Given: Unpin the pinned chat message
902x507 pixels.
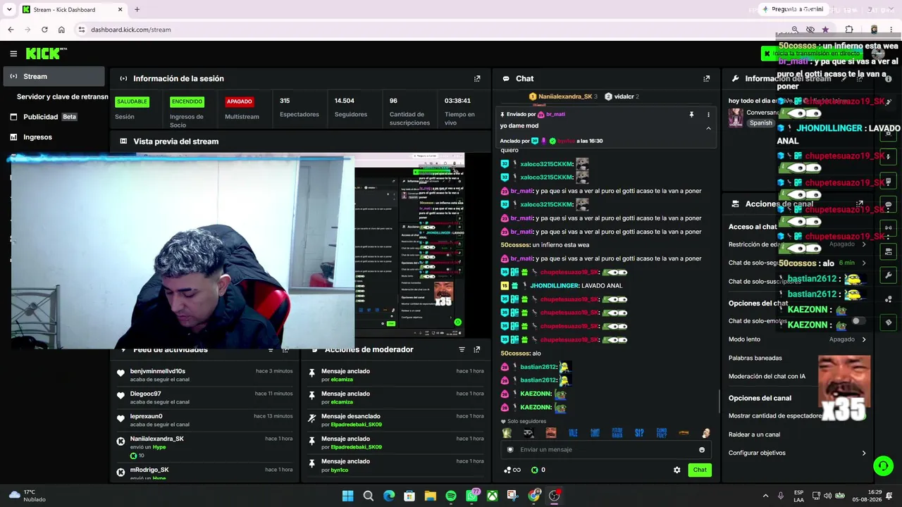Looking at the screenshot, I should point(691,114).
